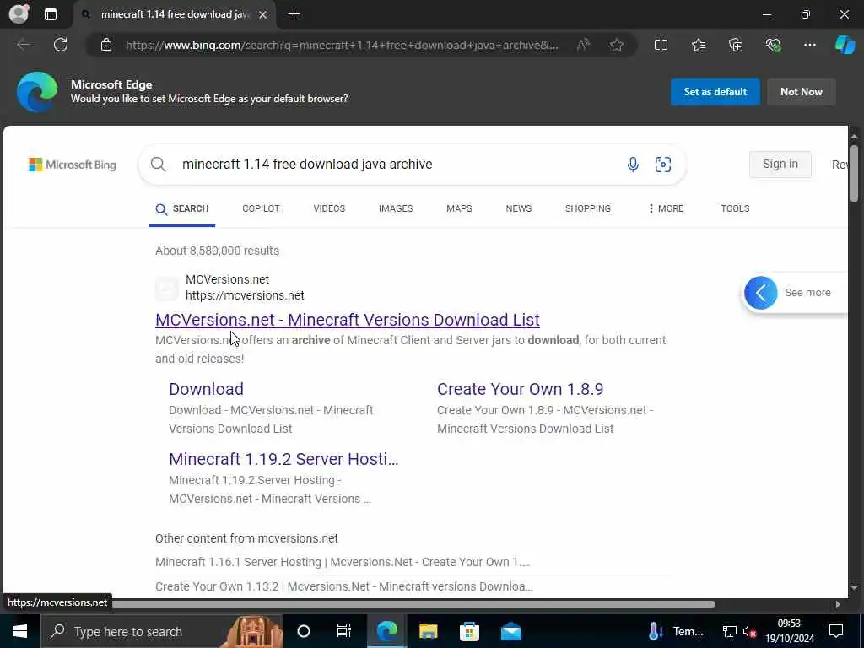Select the SEARCH tab
Image resolution: width=864 pixels, height=648 pixels.
182,209
